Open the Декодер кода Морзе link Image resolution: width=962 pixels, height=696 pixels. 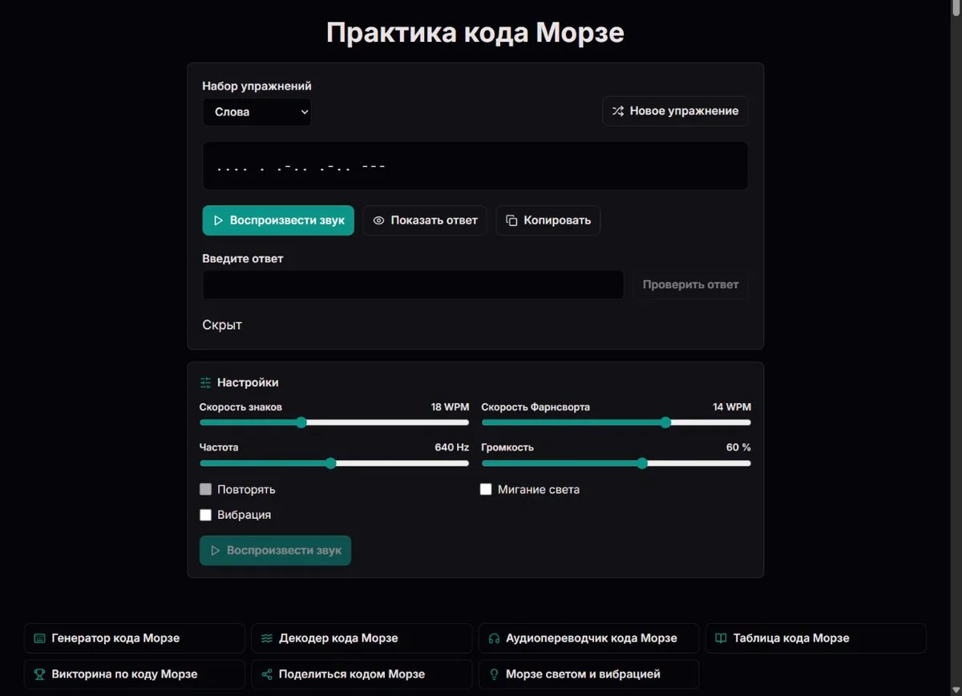coord(362,638)
